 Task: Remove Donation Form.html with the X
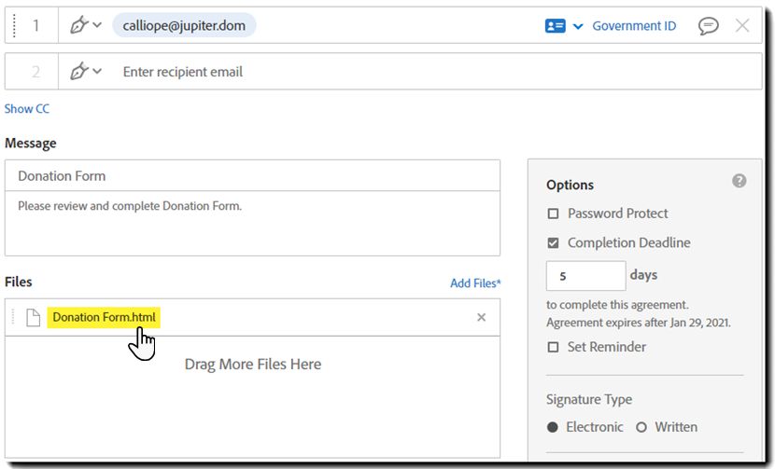[481, 317]
